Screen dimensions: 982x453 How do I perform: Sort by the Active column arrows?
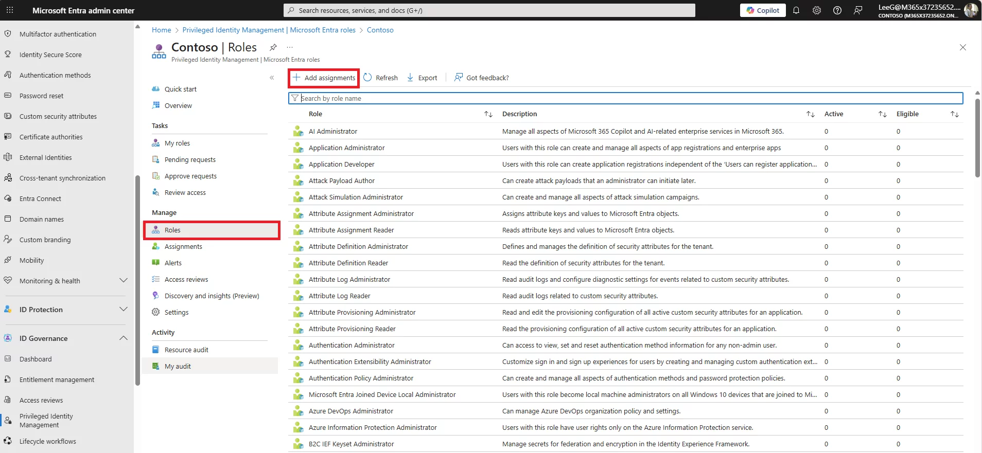(x=883, y=114)
